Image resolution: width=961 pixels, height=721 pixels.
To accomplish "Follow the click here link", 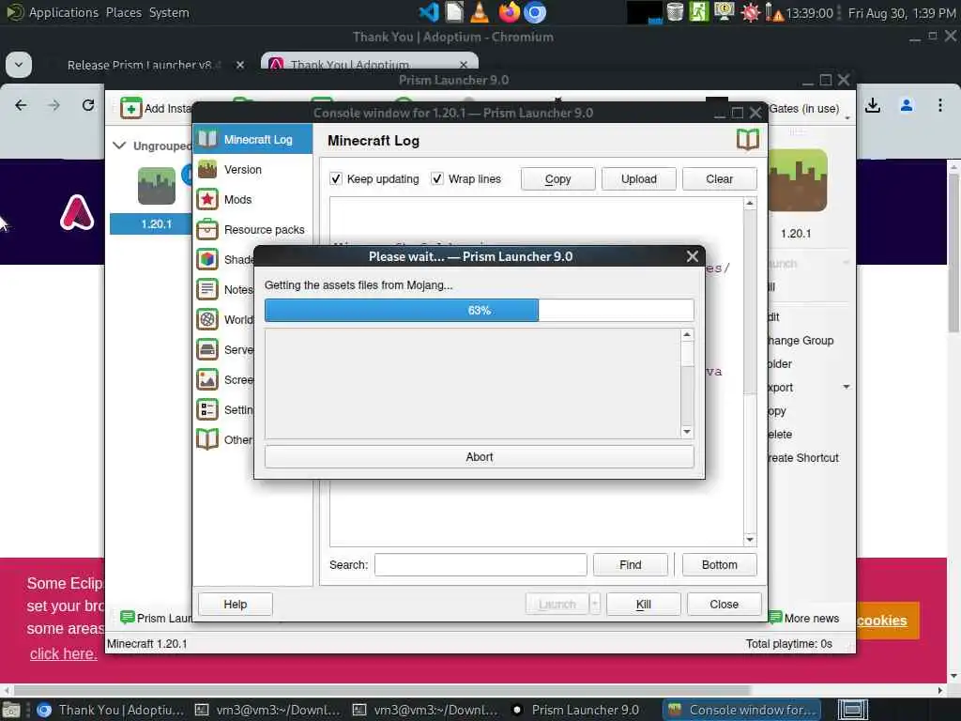I will pyautogui.click(x=64, y=654).
